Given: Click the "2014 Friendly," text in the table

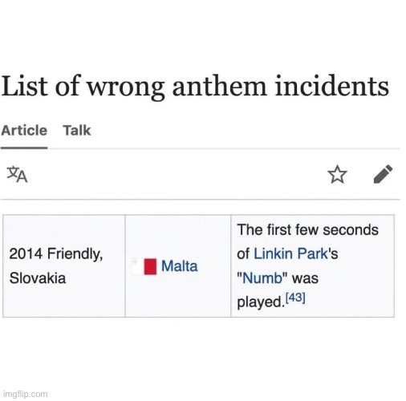Looking at the screenshot, I should tap(56, 253).
